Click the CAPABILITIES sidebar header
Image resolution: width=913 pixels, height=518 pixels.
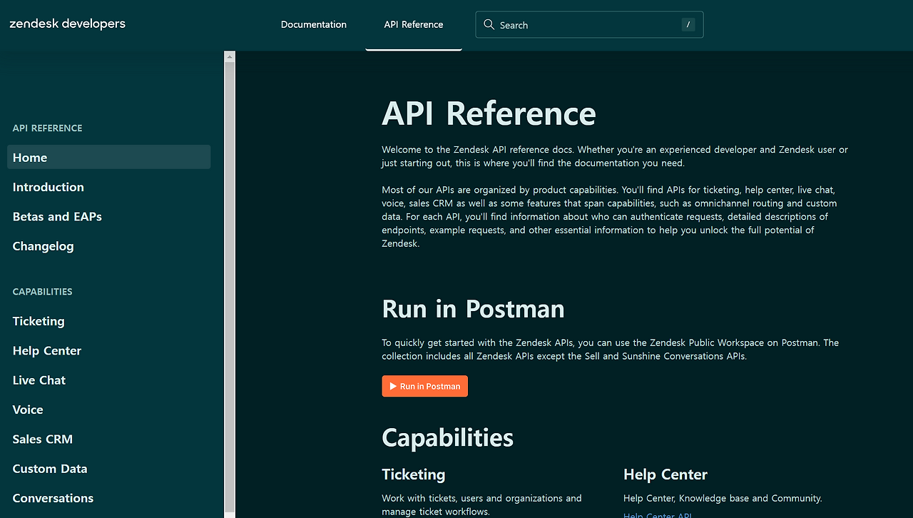point(43,292)
